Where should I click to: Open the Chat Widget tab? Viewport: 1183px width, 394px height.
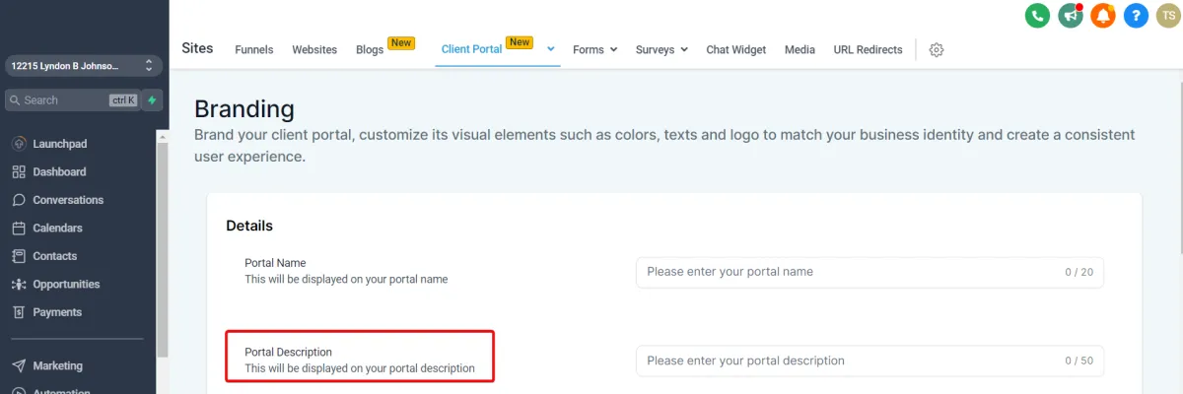pos(735,50)
